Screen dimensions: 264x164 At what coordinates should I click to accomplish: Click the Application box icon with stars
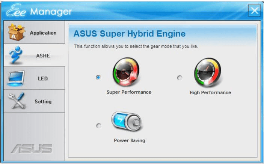click(x=17, y=32)
